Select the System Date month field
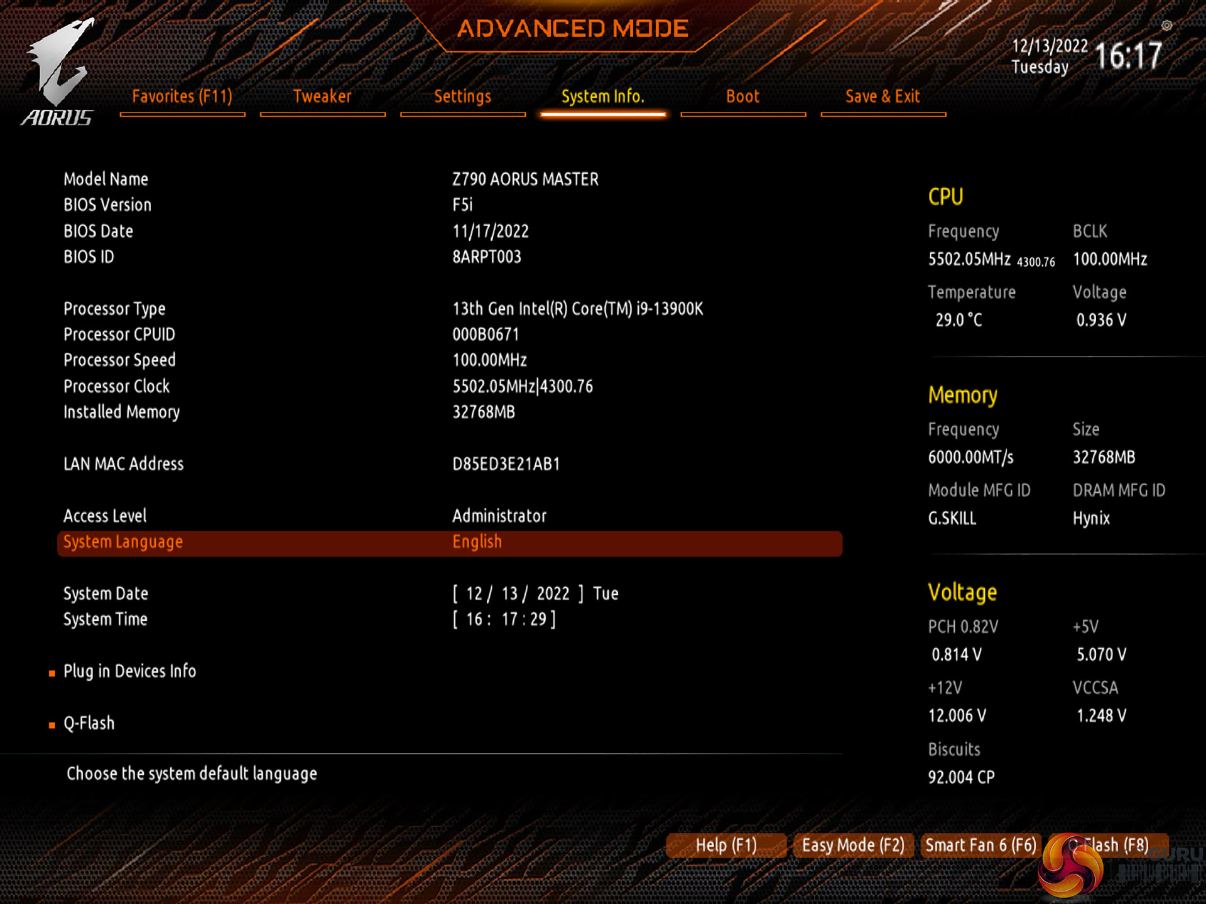The width and height of the screenshot is (1206, 904). point(474,594)
